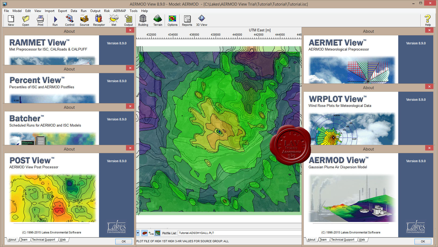The image size is (438, 247).
Task: Click the AERMET View sky graphic
Action: [352, 70]
